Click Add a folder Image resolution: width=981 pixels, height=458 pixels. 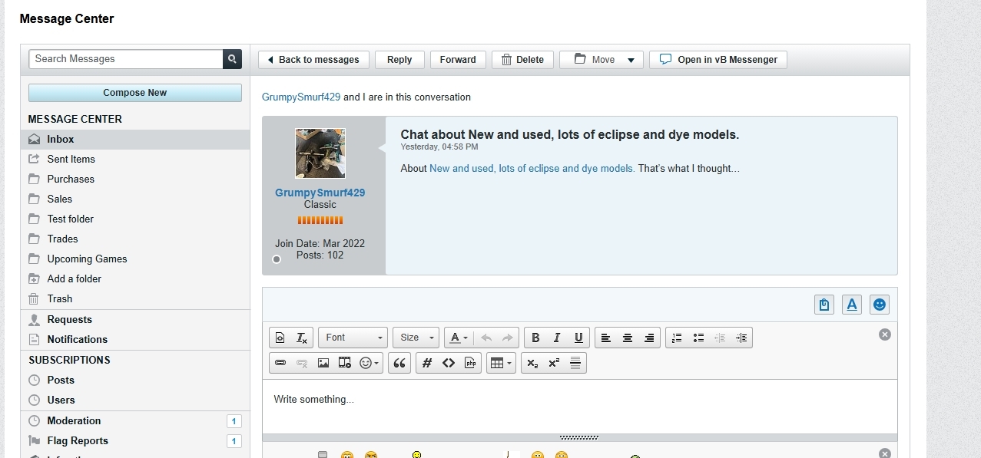point(135,278)
